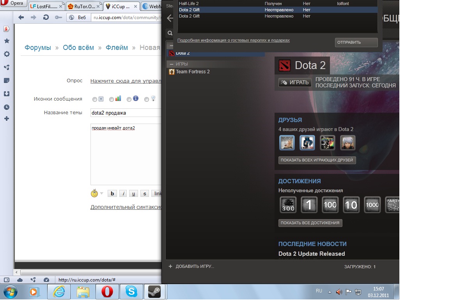The height and width of the screenshot is (301, 468).
Task: Select the highlighted Dota 2 Gift row
Action: click(278, 10)
